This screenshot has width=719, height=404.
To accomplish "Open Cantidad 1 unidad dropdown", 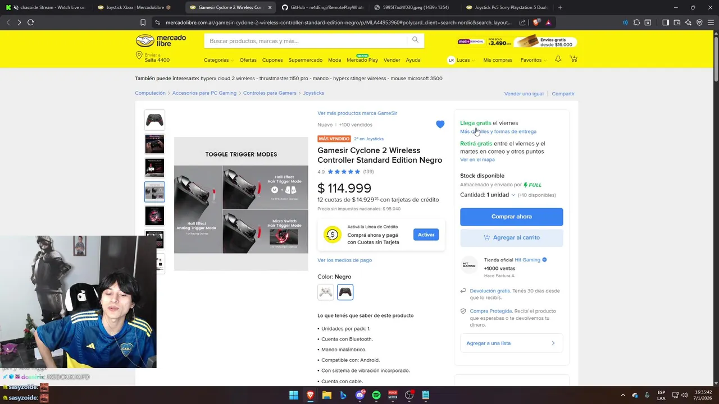I will click(x=488, y=195).
